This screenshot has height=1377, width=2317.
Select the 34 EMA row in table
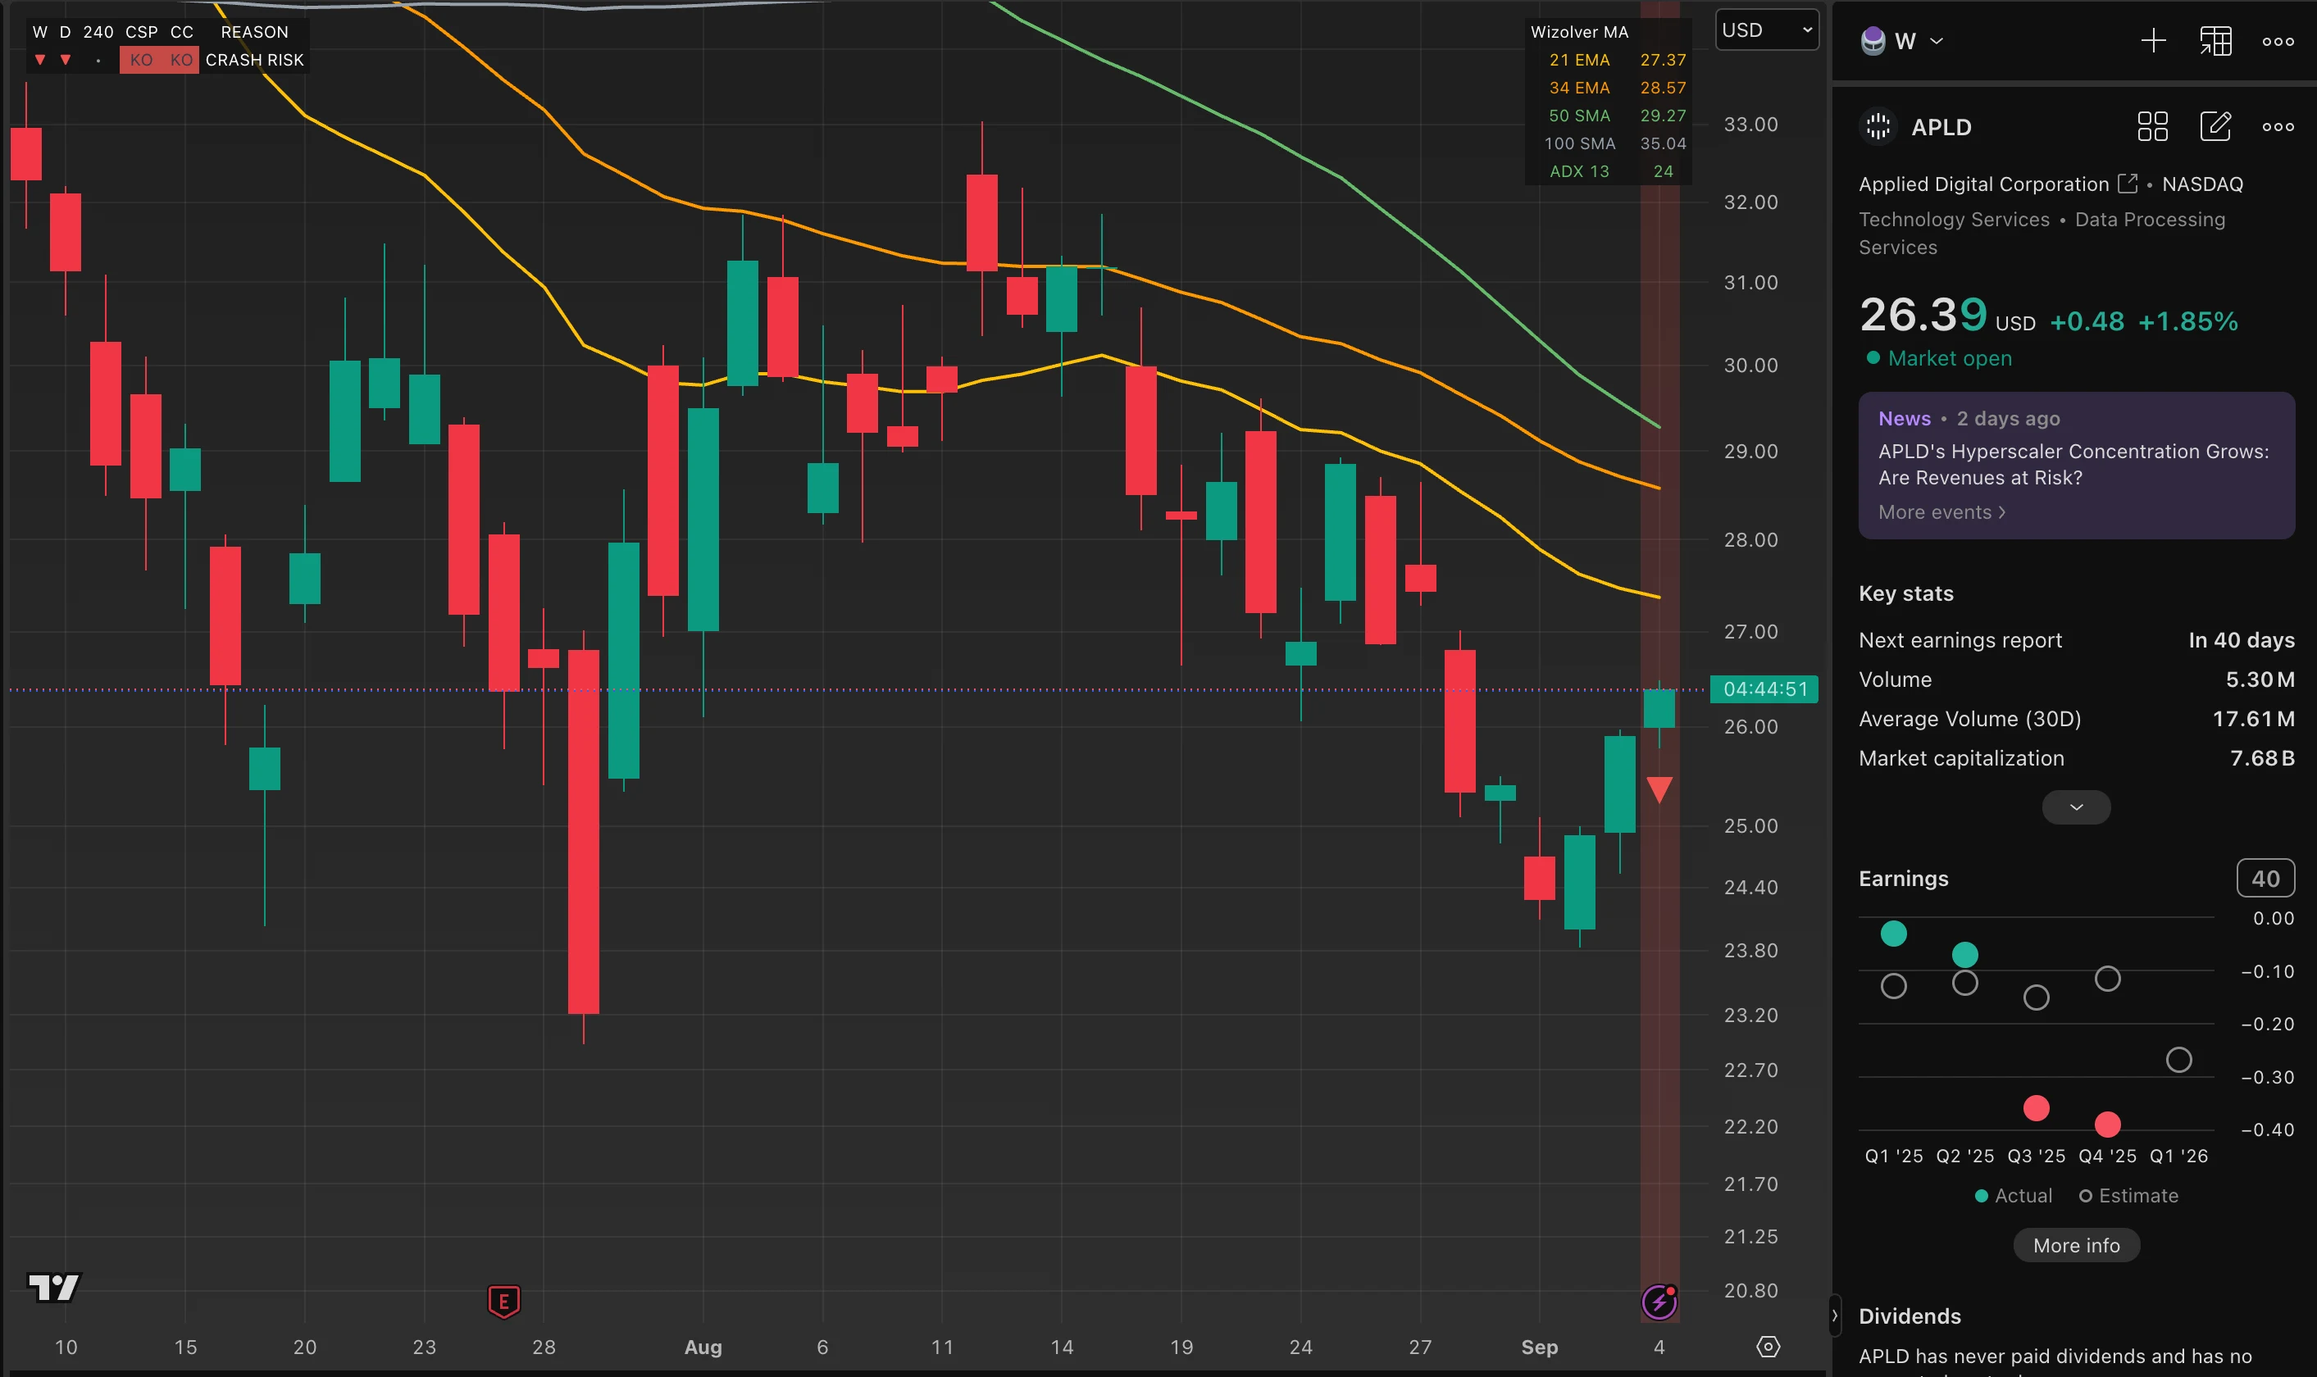(x=1608, y=87)
